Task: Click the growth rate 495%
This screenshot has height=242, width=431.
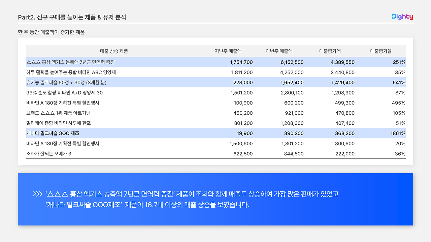Action: pos(399,103)
